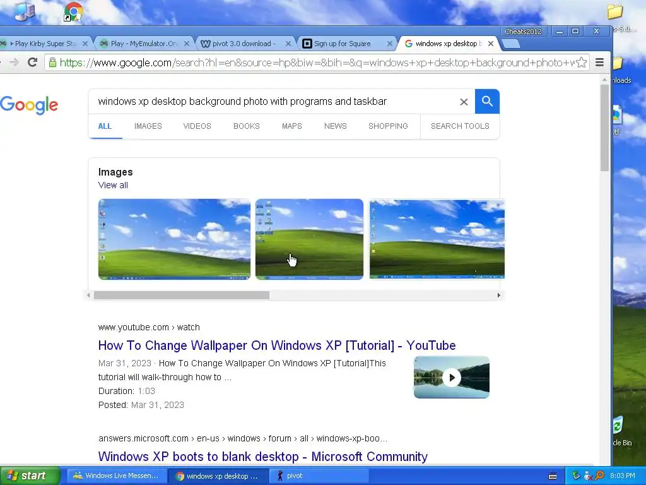Open the Chrome hamburger menu
The image size is (646, 485).
[599, 63]
